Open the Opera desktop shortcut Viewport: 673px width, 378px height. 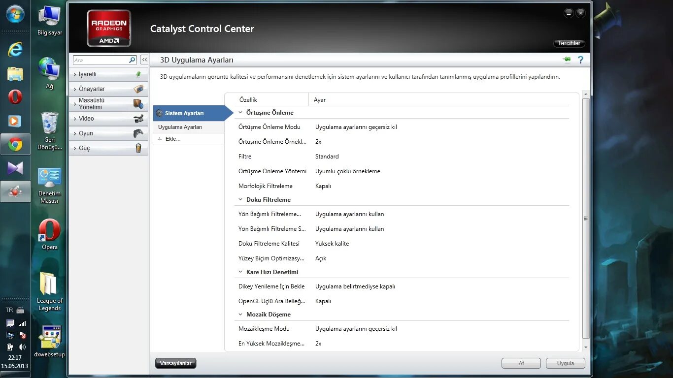click(50, 234)
